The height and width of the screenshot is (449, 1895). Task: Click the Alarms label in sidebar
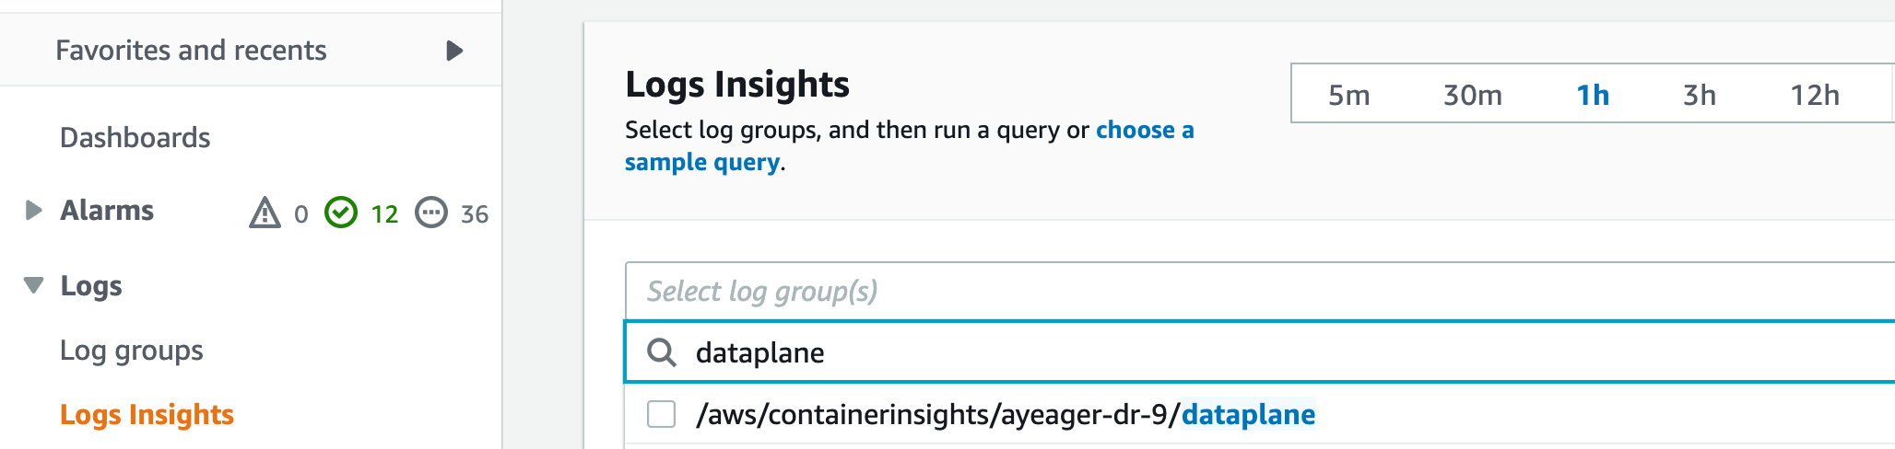tap(107, 211)
